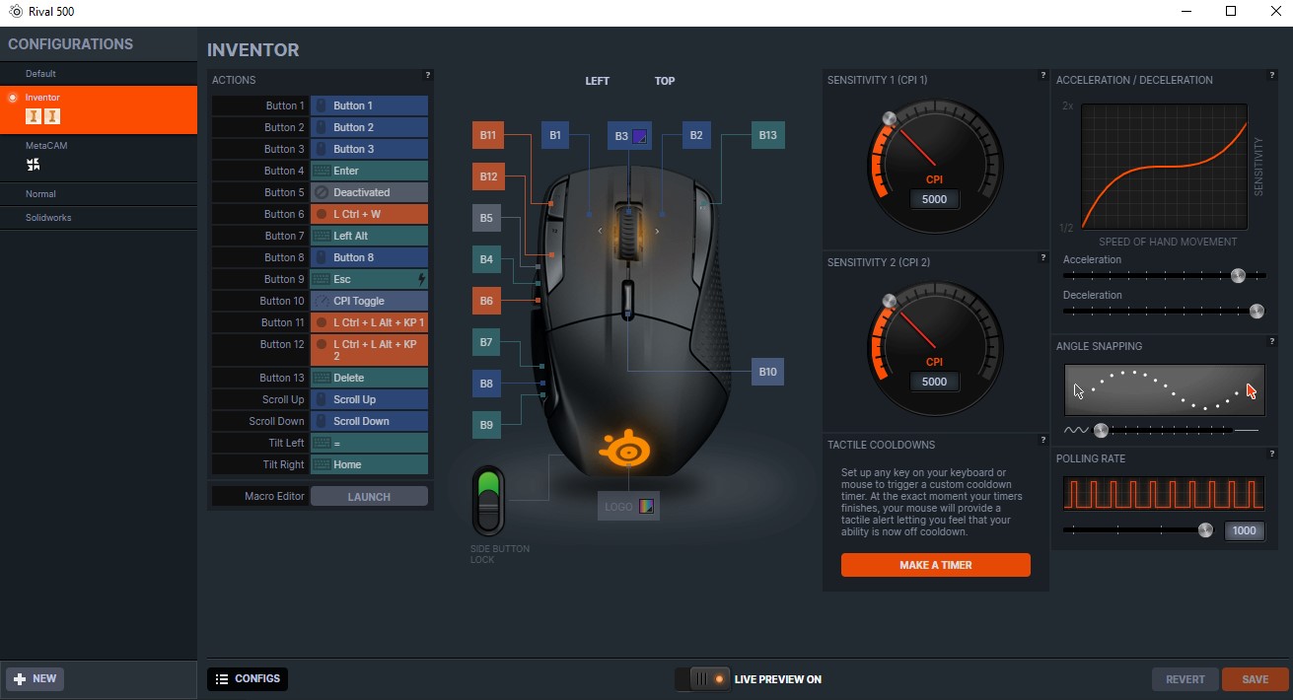Open the Scroll Up action selector

[369, 399]
